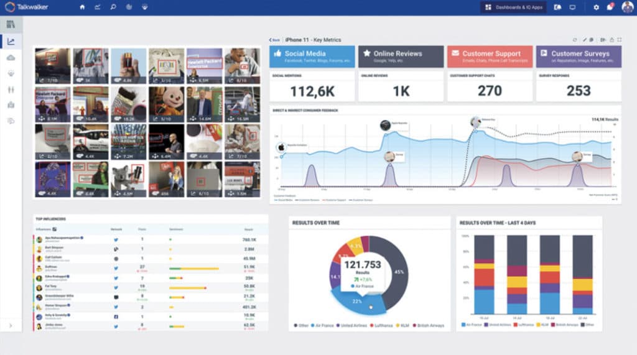The image size is (637, 355).
Task: Toggle Lufthansa in donut chart legend
Action: pos(381,326)
